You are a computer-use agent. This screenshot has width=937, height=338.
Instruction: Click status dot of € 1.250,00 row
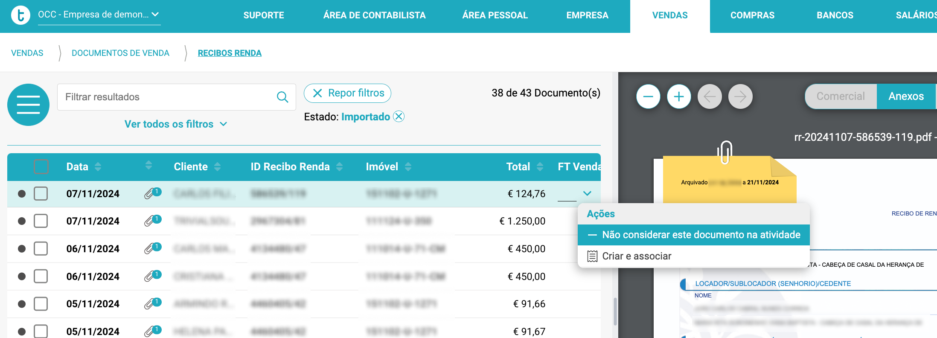[x=22, y=221]
